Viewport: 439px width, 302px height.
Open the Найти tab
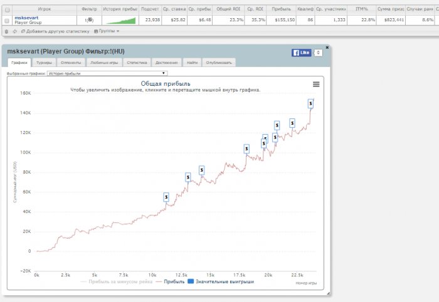(x=192, y=63)
